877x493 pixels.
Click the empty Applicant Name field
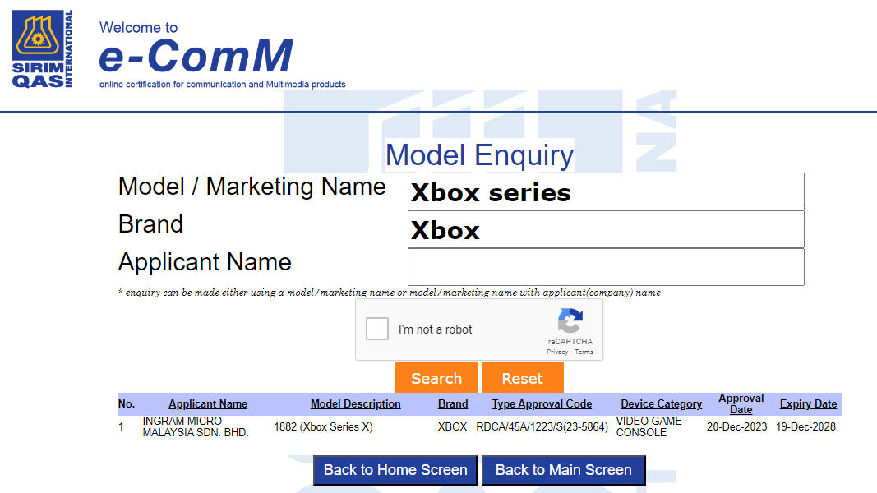coord(606,267)
